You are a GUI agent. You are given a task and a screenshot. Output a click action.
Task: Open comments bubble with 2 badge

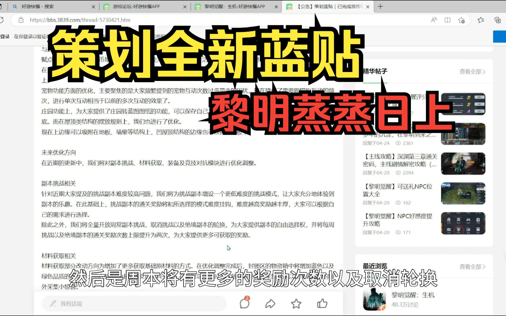coord(245,303)
